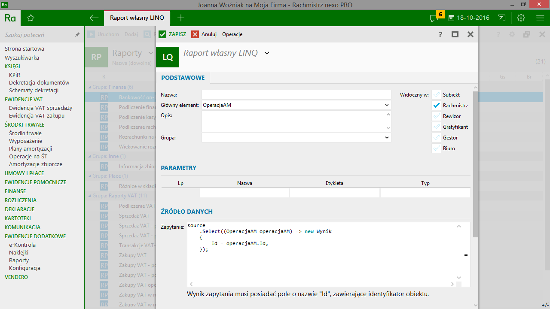Click Anuluj to cancel editing
Viewport: 550px width, 309px height.
click(204, 34)
